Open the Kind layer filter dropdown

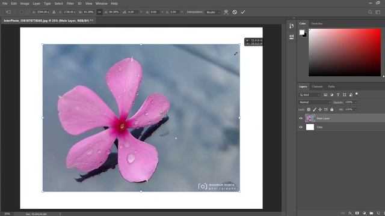coord(310,95)
